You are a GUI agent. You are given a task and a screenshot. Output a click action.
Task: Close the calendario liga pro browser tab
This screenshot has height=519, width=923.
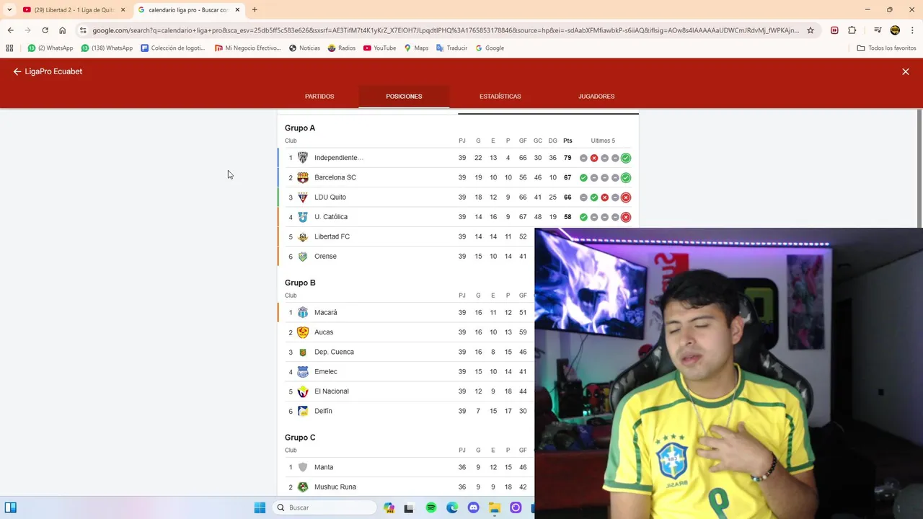[237, 10]
